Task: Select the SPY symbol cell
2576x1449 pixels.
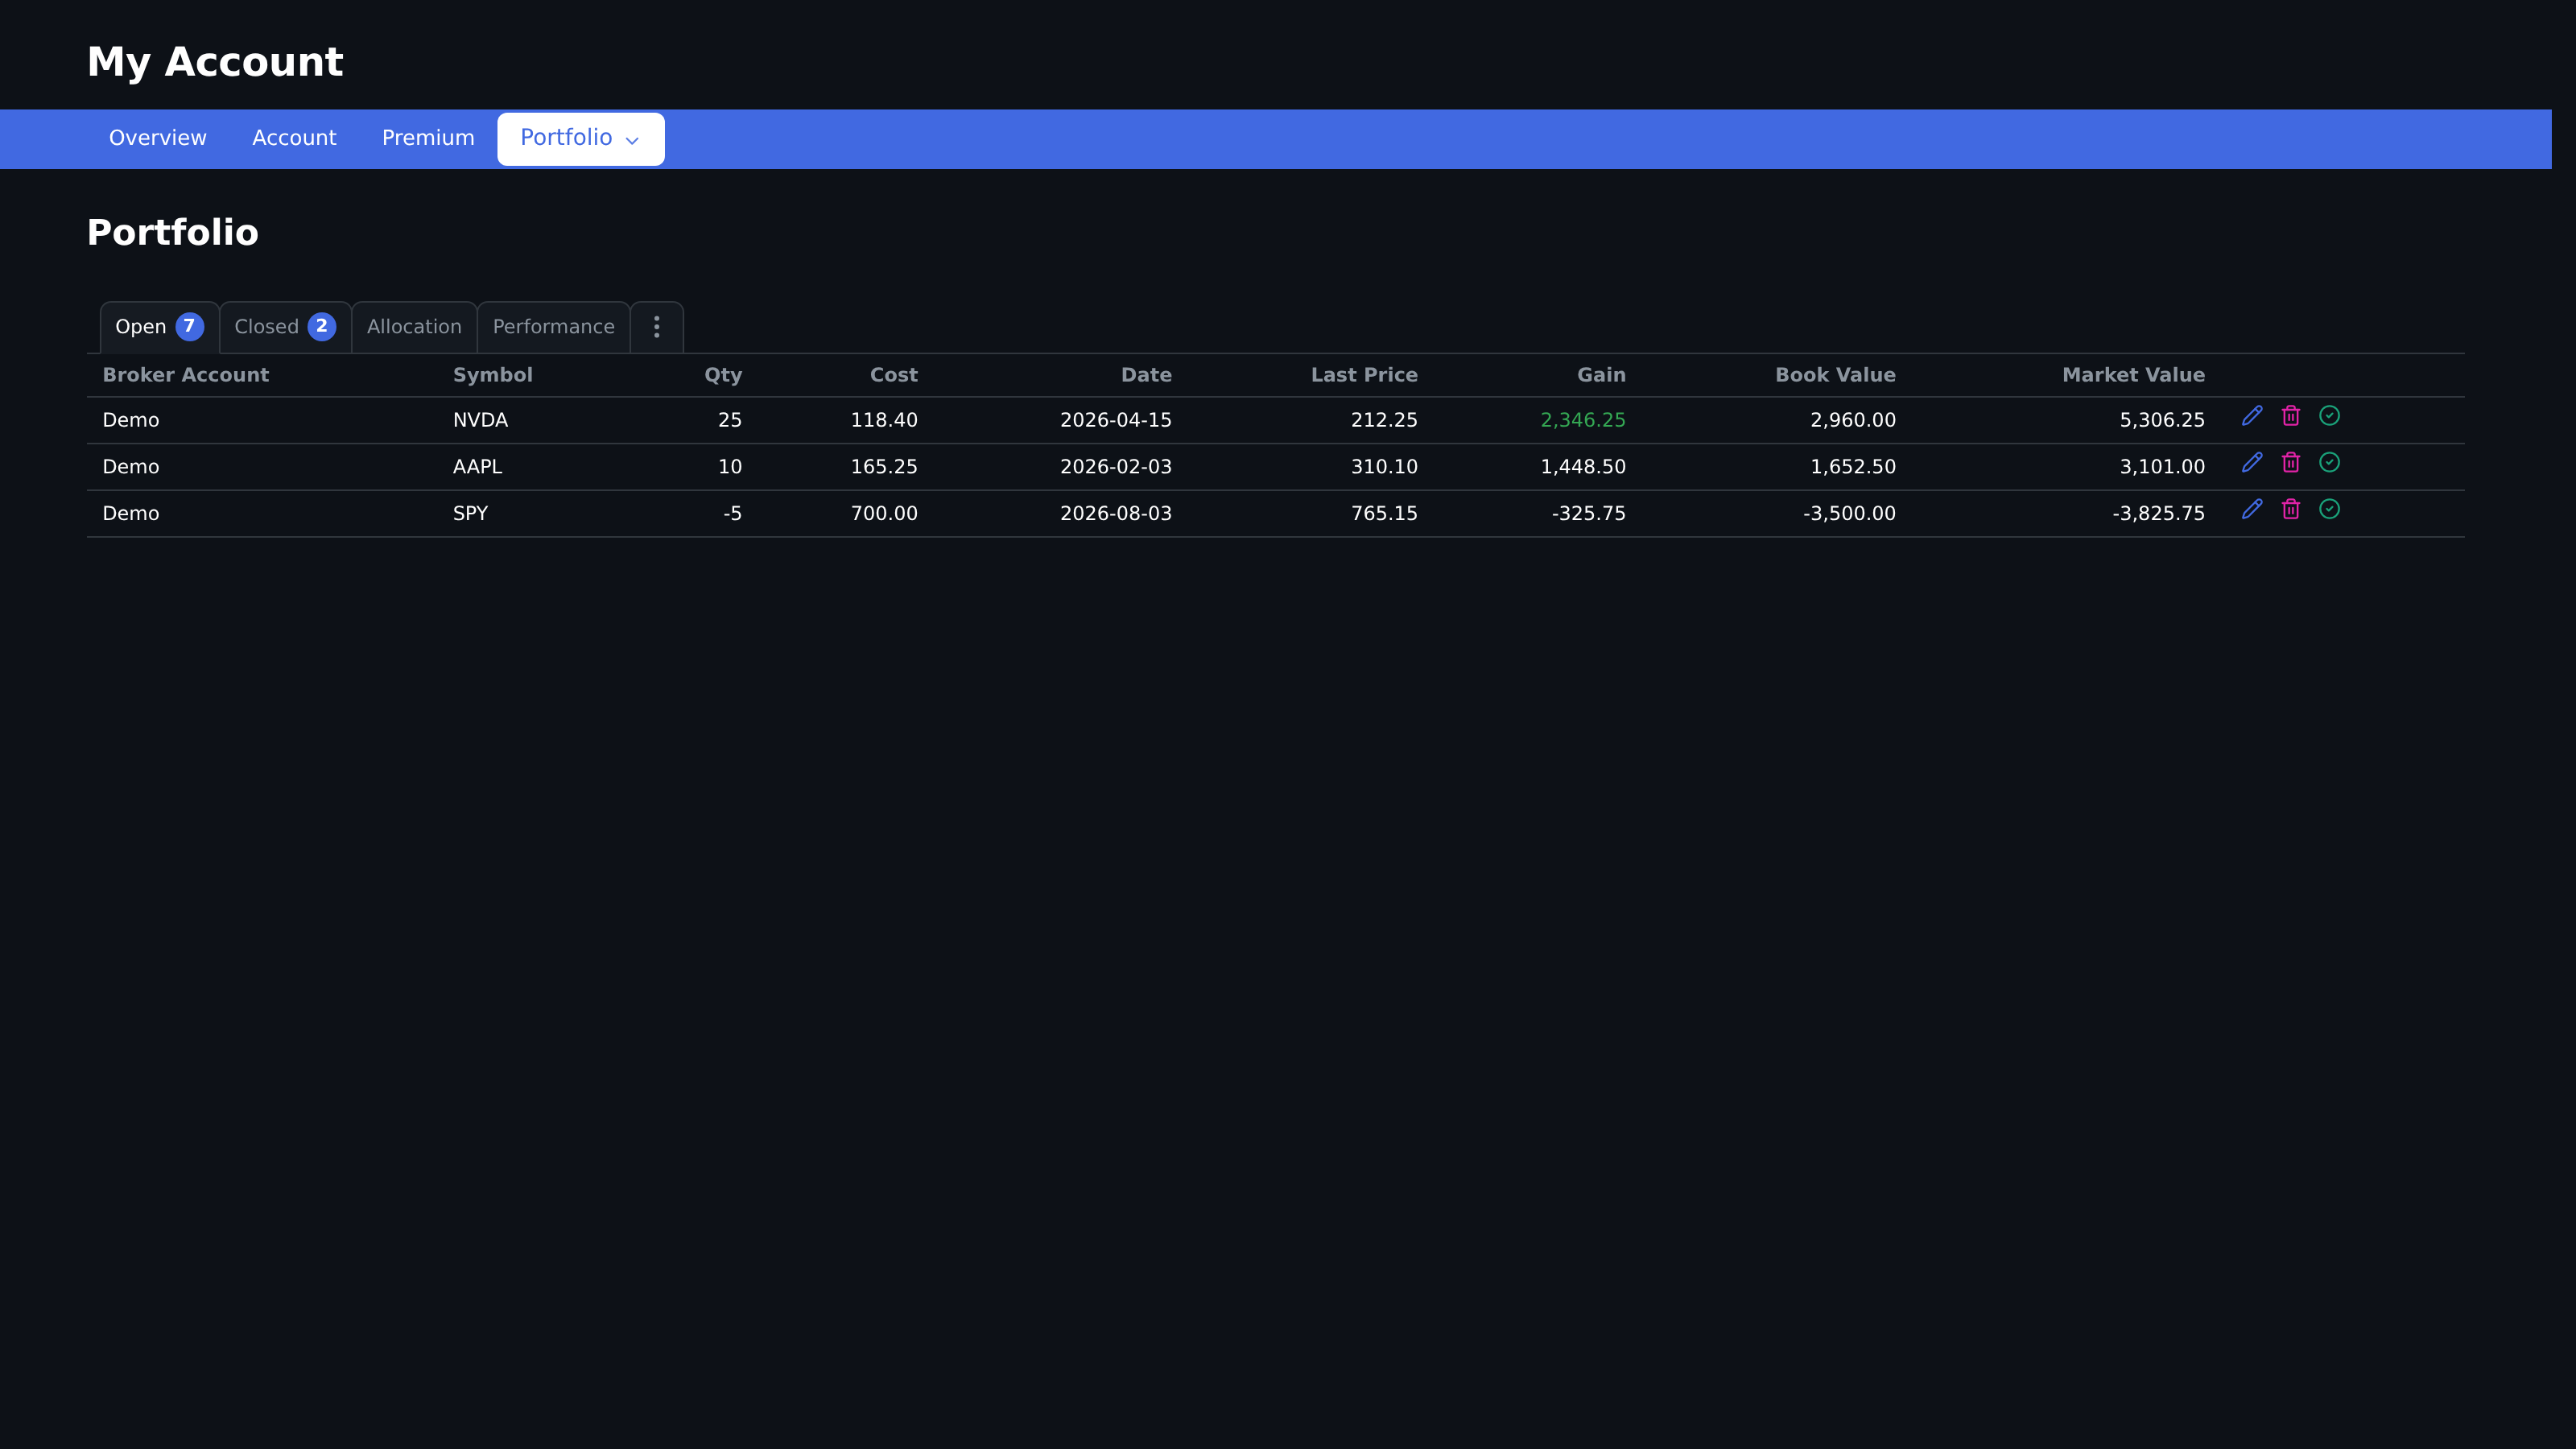Action: pos(471,513)
